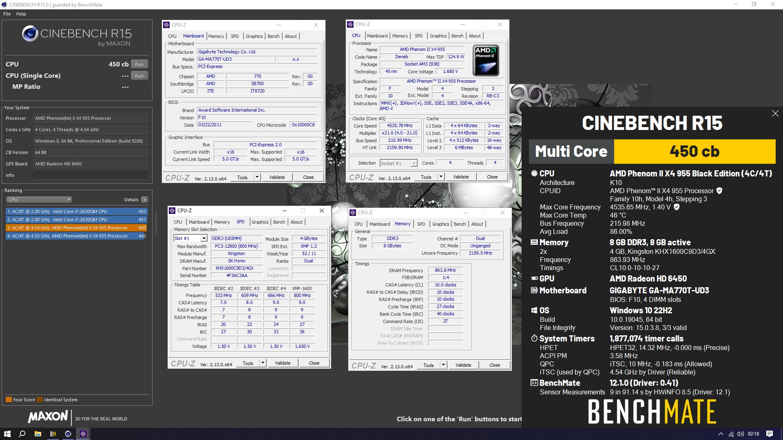Click Close button in CPU window
The height and width of the screenshot is (440, 783).
click(492, 177)
